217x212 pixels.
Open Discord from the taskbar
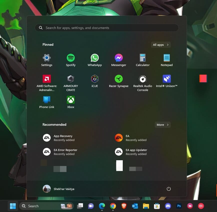tap(168, 206)
